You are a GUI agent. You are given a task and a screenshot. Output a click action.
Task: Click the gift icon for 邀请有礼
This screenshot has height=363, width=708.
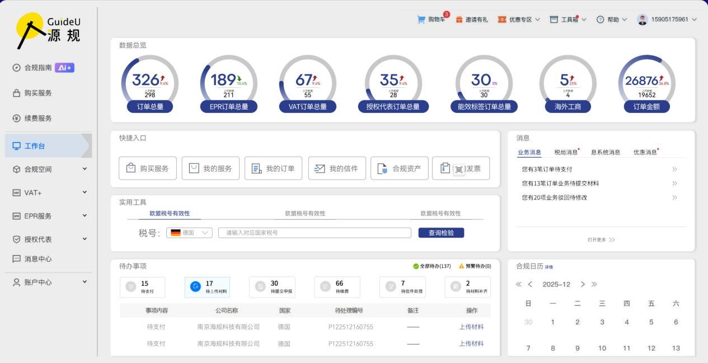coord(459,20)
